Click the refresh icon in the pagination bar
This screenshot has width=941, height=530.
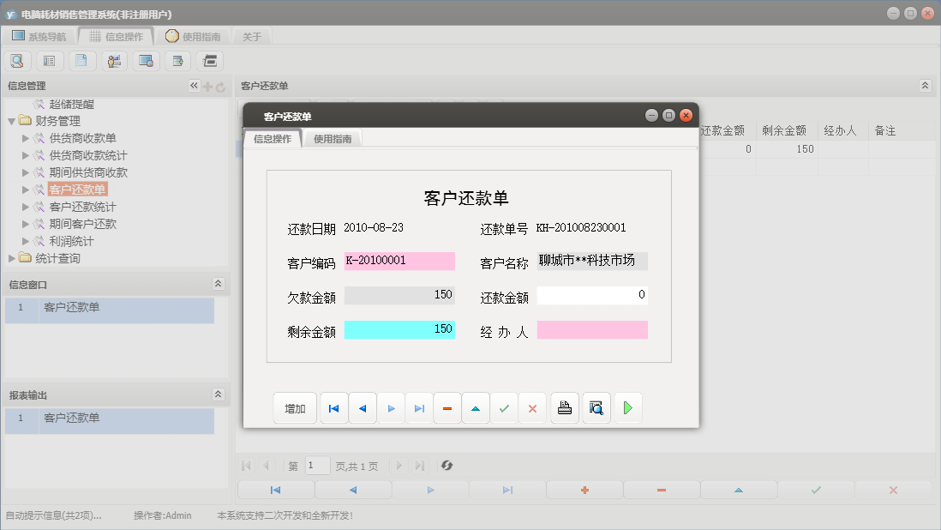tap(447, 466)
